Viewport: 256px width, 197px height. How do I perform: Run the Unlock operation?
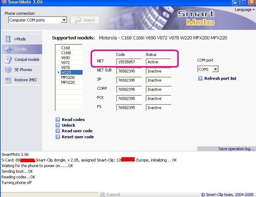pos(68,125)
